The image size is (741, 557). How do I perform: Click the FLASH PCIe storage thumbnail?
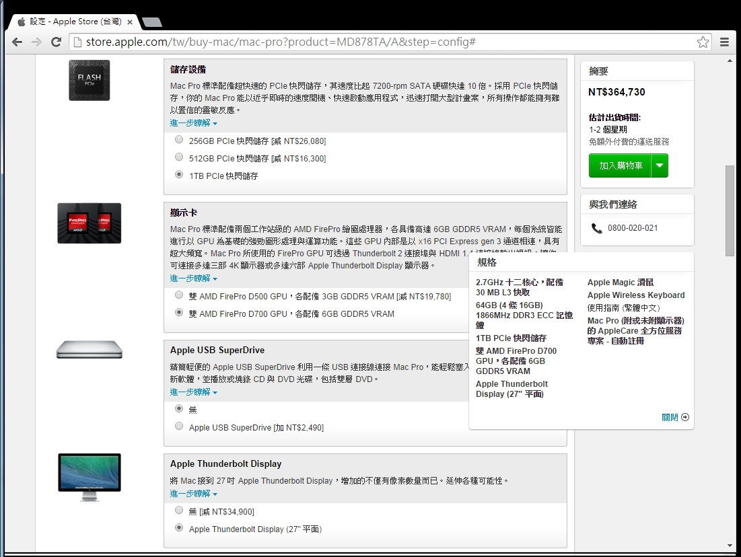(x=90, y=80)
